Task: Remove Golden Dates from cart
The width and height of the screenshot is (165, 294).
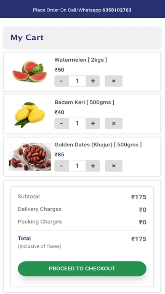Action: [x=114, y=166]
